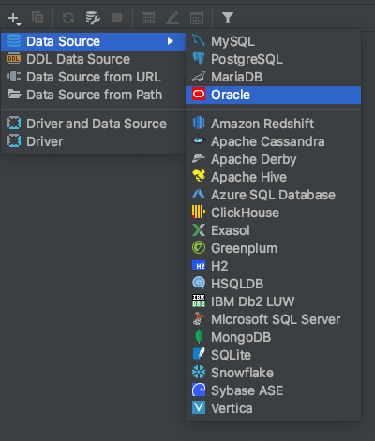375x441 pixels.
Task: Click the Filter funnel icon
Action: pos(228,18)
